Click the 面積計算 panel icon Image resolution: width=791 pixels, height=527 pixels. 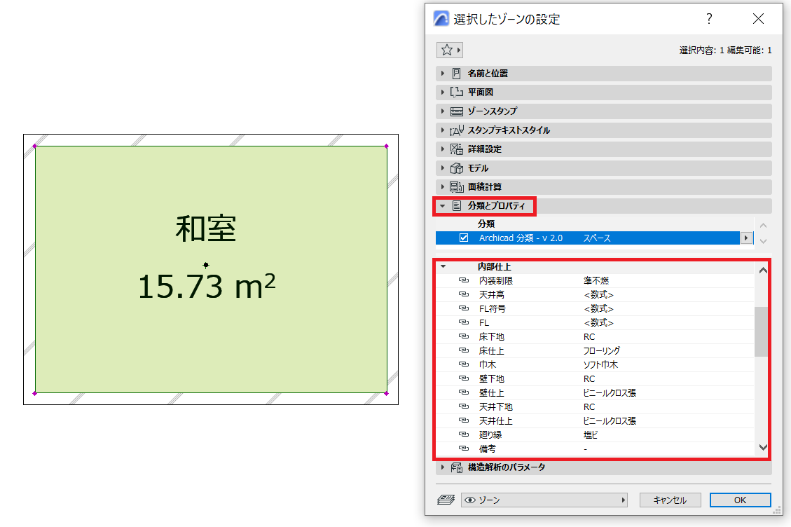click(457, 187)
